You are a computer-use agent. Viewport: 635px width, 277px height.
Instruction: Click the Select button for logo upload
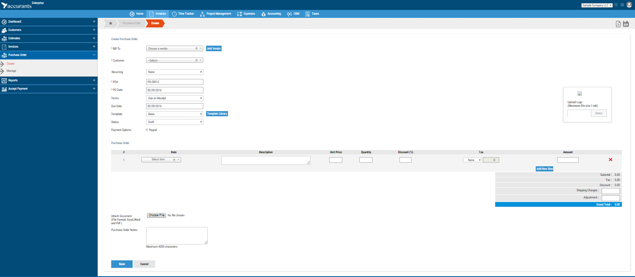(x=599, y=113)
